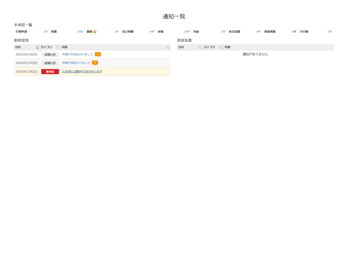Sort 面接指導 table by 日付 column

pos(200,47)
